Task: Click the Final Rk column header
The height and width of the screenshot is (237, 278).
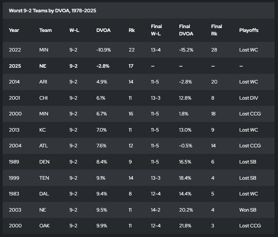Action: click(217, 30)
